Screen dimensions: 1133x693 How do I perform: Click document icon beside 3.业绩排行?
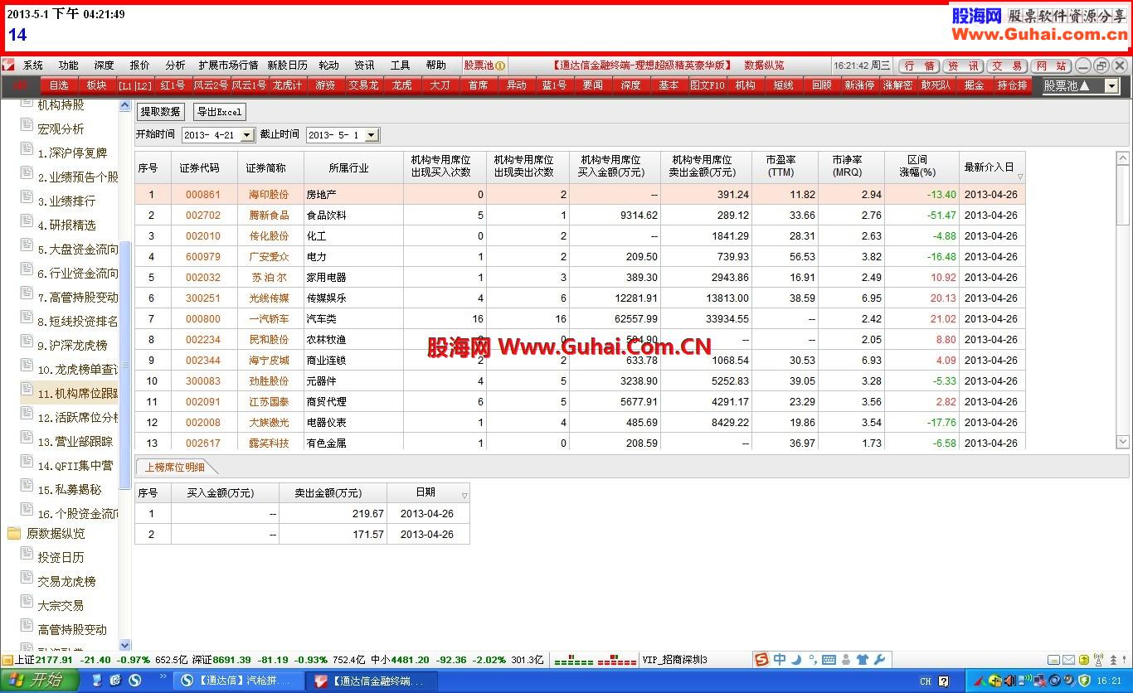[x=26, y=196]
